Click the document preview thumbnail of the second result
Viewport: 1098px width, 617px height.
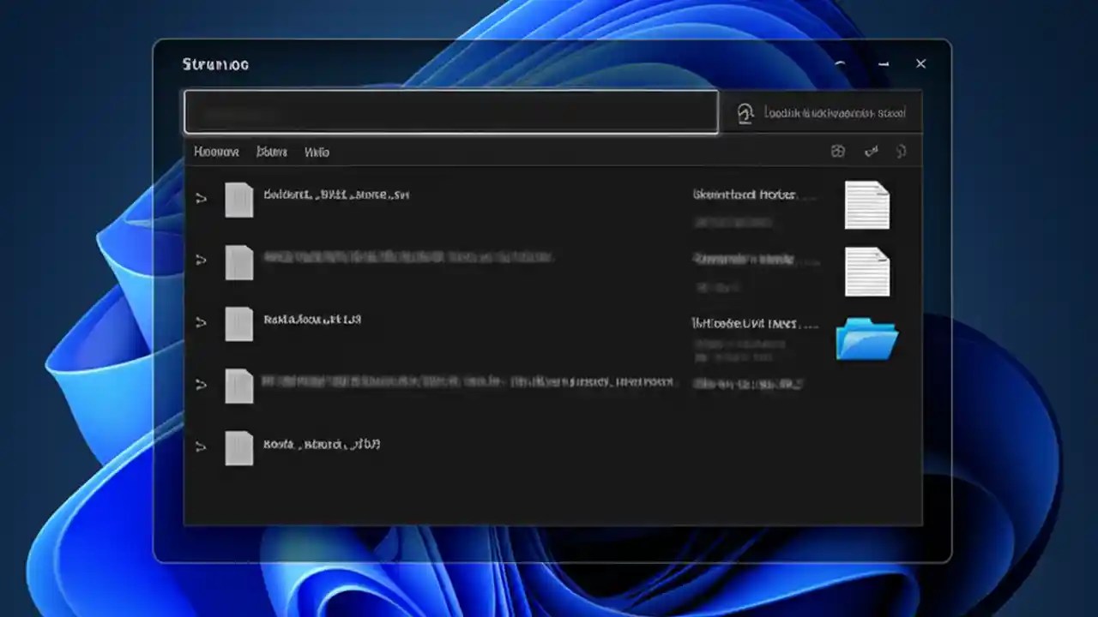[867, 273]
